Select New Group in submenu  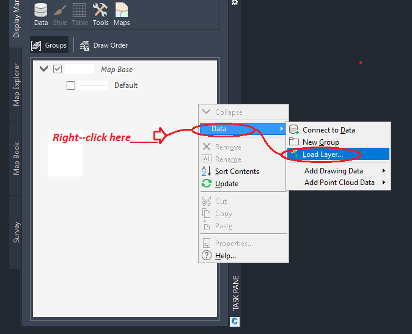click(338, 142)
